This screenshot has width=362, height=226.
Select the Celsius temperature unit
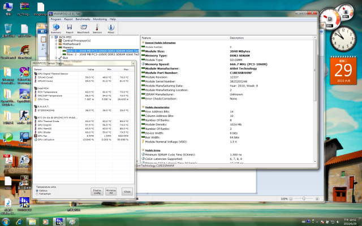click(37, 191)
